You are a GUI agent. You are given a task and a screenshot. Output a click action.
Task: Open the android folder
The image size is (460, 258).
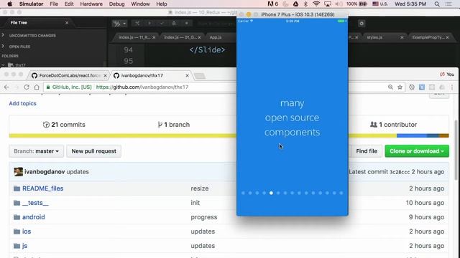(34, 217)
